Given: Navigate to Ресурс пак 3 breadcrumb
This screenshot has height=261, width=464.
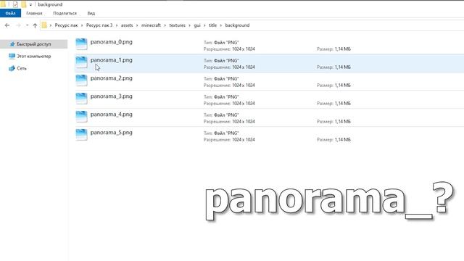Looking at the screenshot, I should click(99, 25).
